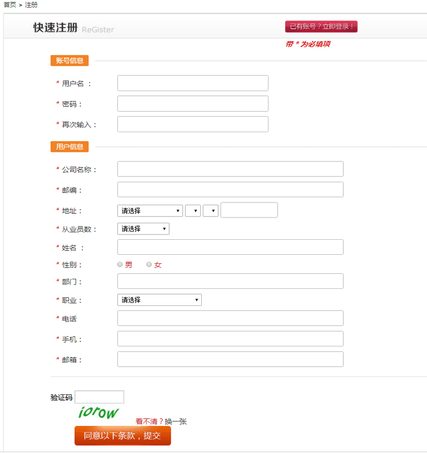The width and height of the screenshot is (427, 453).
Task: Click the 验证码 label text
Action: click(x=61, y=398)
